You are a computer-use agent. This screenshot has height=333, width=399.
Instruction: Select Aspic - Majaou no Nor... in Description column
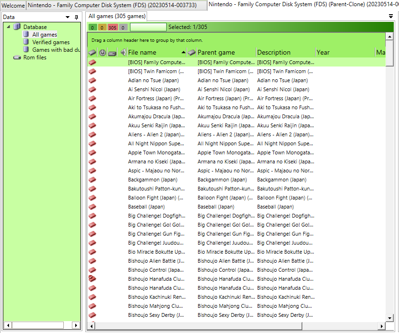coord(285,171)
